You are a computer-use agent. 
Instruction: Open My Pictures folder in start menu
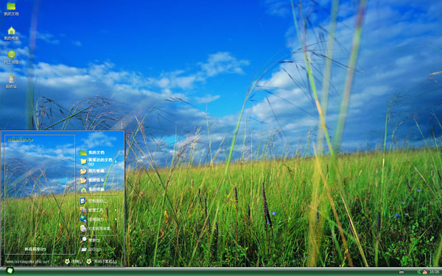(x=99, y=171)
